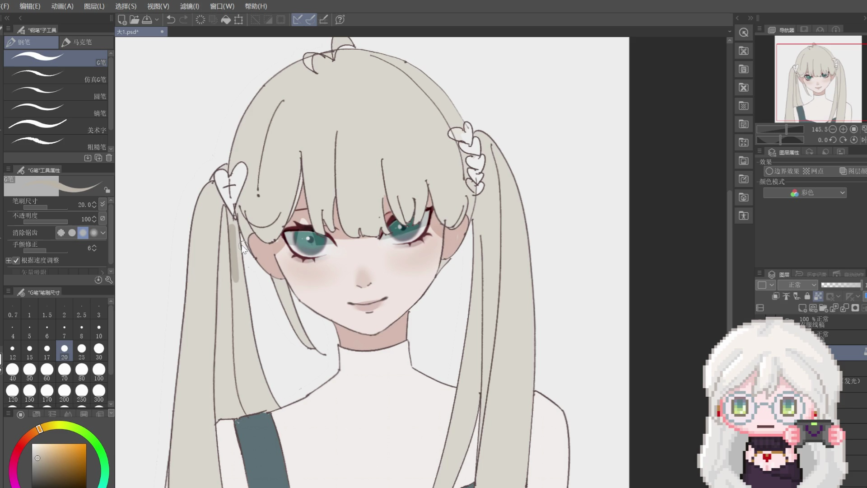
Task: Open the 正常 blend mode dropdown
Action: [798, 285]
